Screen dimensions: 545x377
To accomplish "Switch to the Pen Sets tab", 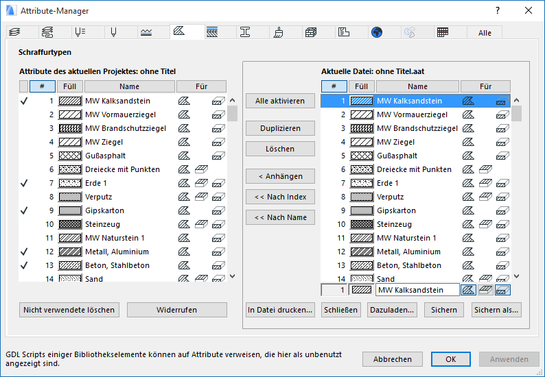I will [80, 32].
